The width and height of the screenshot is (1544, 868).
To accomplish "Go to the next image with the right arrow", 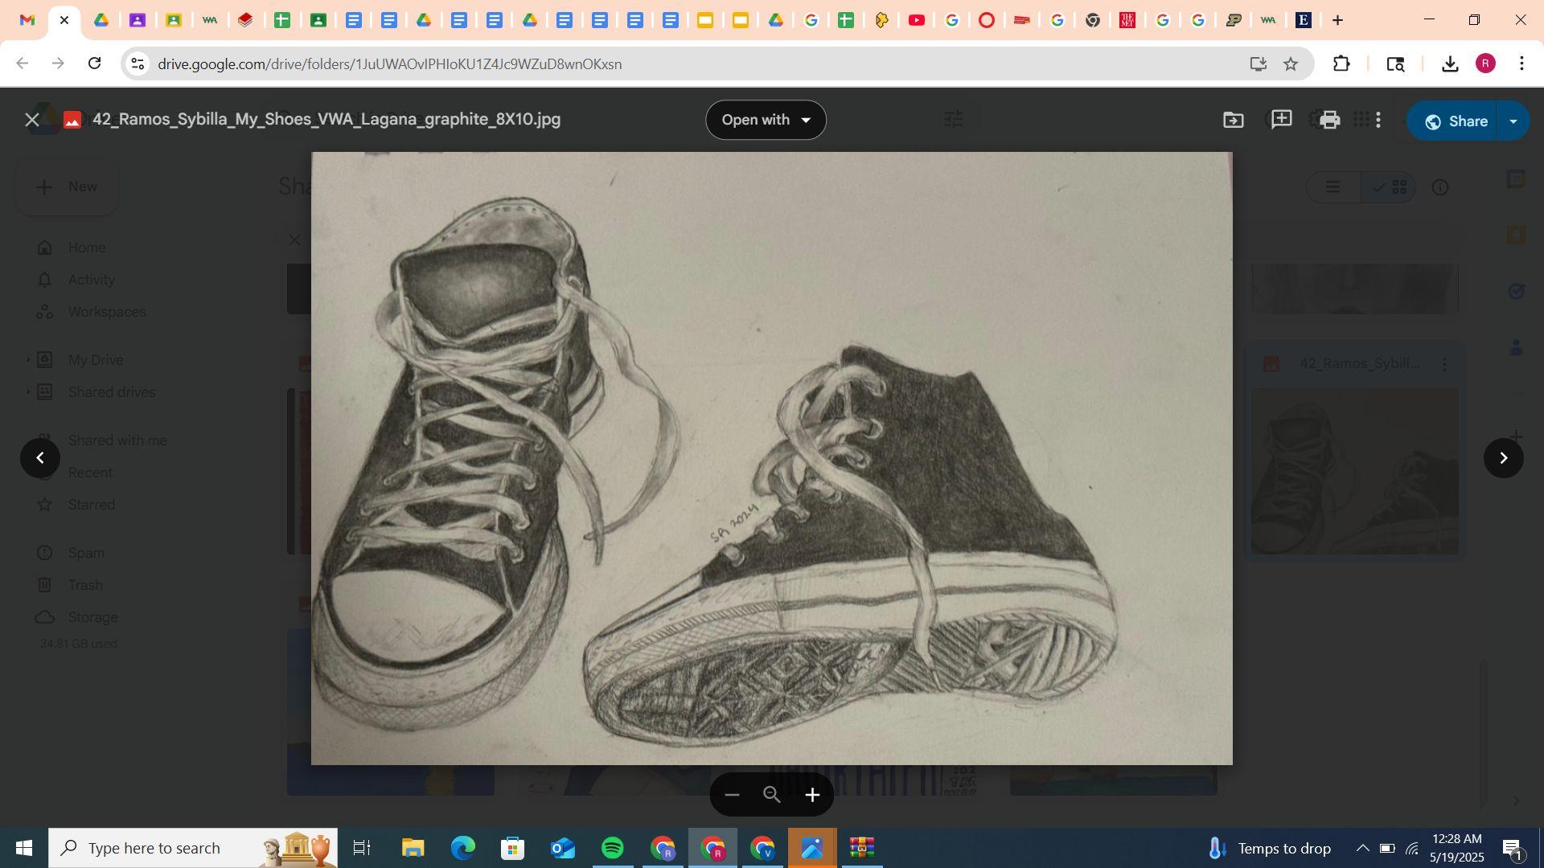I will click(1503, 458).
